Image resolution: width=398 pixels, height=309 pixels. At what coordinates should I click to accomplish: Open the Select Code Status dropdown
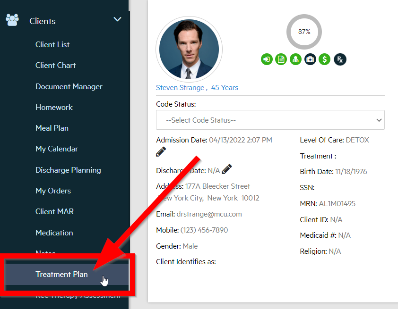click(x=270, y=120)
